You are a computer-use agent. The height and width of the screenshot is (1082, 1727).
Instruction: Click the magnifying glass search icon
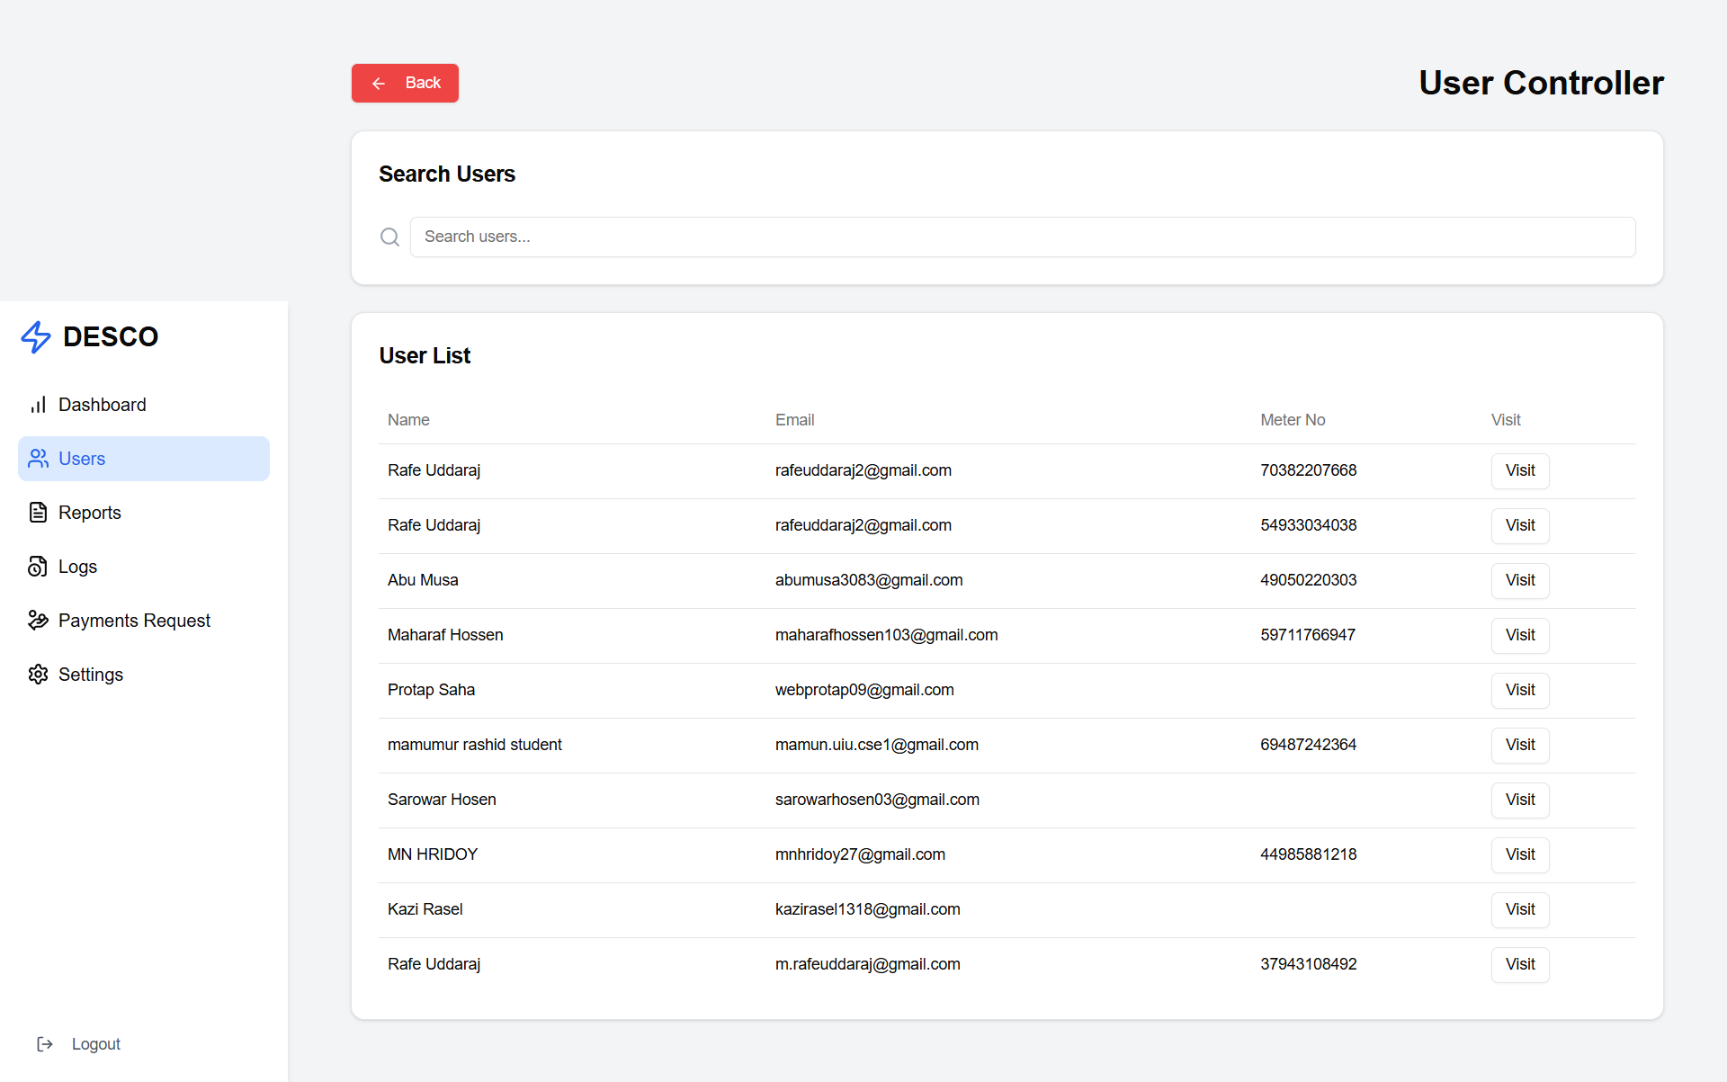[x=389, y=237]
